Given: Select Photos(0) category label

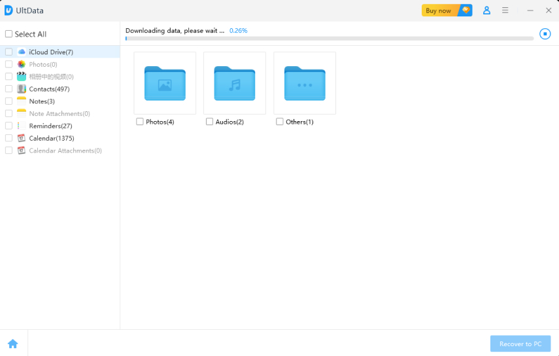Looking at the screenshot, I should 43,64.
